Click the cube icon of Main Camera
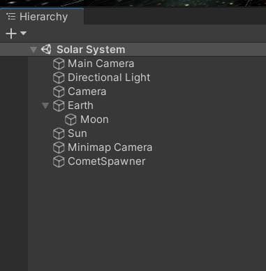Image resolution: width=266 pixels, height=271 pixels. (x=59, y=64)
